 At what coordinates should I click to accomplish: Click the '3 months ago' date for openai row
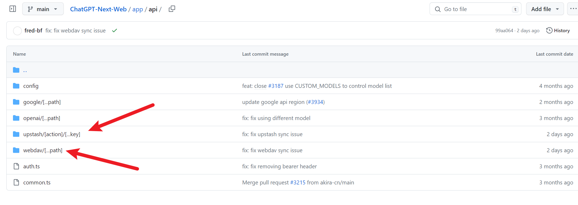[556, 118]
